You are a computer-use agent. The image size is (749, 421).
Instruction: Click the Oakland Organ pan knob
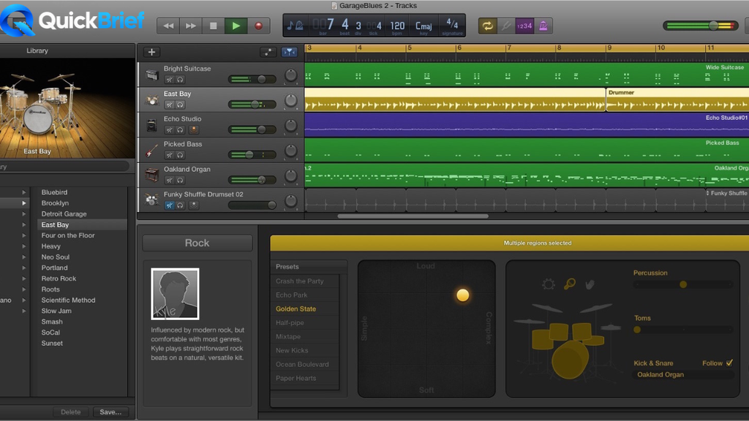tap(290, 176)
